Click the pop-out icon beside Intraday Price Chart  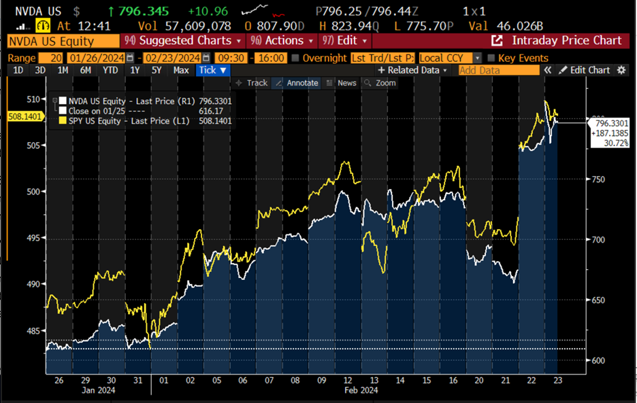(x=497, y=41)
